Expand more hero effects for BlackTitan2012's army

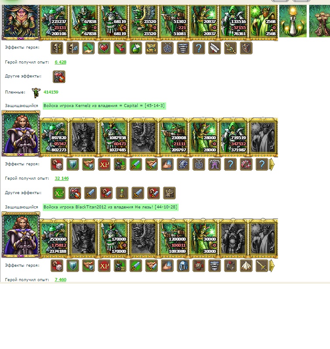click(x=272, y=266)
